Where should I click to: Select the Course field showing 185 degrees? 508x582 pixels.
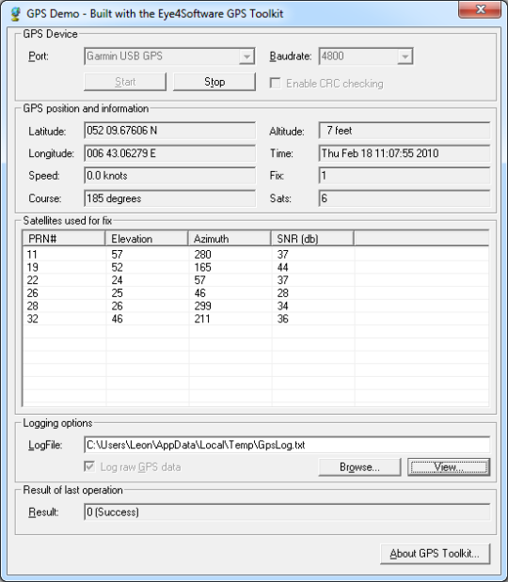[169, 198]
